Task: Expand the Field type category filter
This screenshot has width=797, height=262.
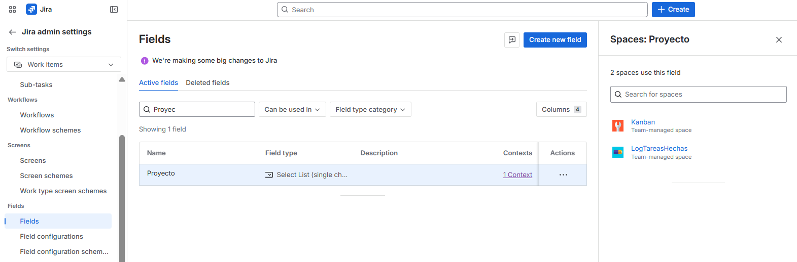Action: coord(370,109)
